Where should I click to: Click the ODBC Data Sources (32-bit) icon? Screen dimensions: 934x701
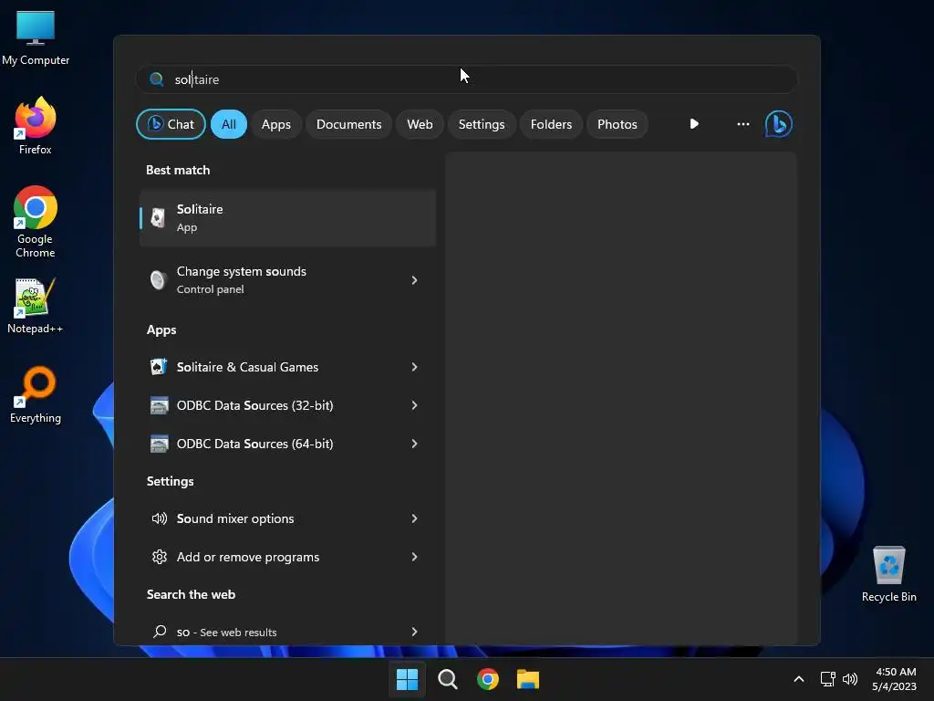(159, 405)
